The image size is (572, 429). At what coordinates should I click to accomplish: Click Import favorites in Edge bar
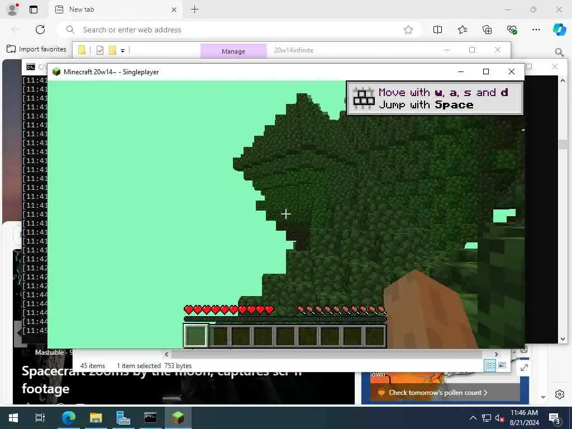point(36,49)
